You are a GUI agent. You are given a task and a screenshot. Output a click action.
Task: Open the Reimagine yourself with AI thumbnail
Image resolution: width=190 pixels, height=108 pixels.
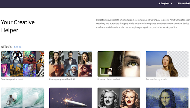click(x=71, y=64)
